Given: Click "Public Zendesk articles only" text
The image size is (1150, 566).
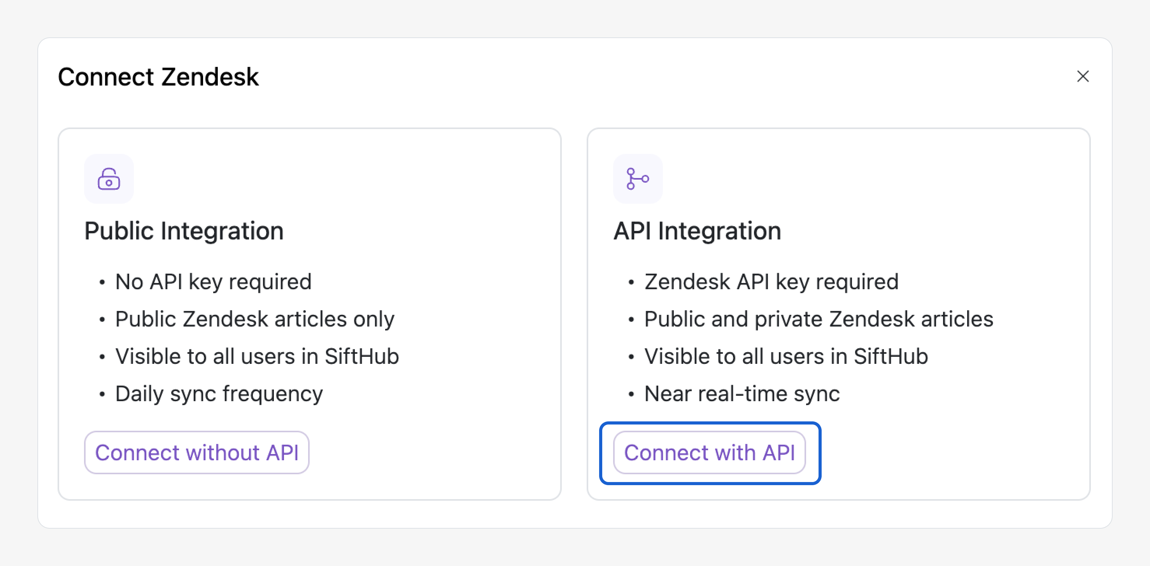Looking at the screenshot, I should click(254, 320).
